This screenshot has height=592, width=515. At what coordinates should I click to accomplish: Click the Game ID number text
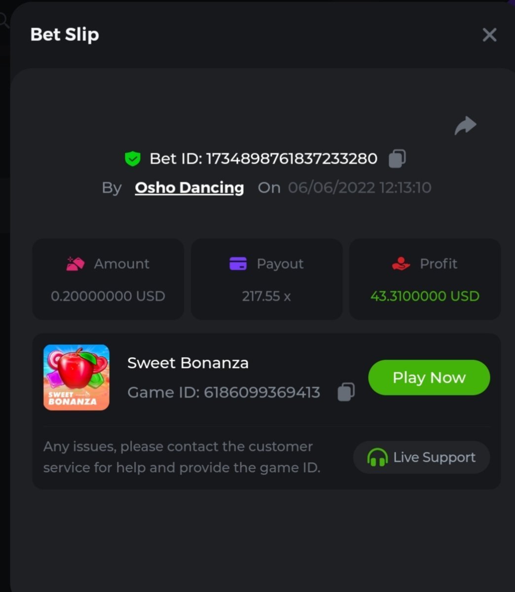262,393
